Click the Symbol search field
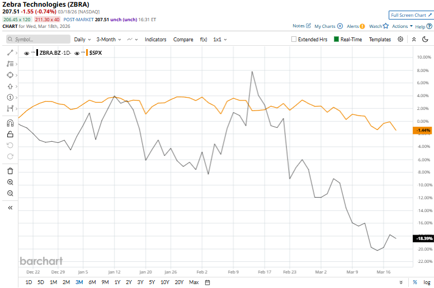The height and width of the screenshot is (288, 434). click(38, 40)
